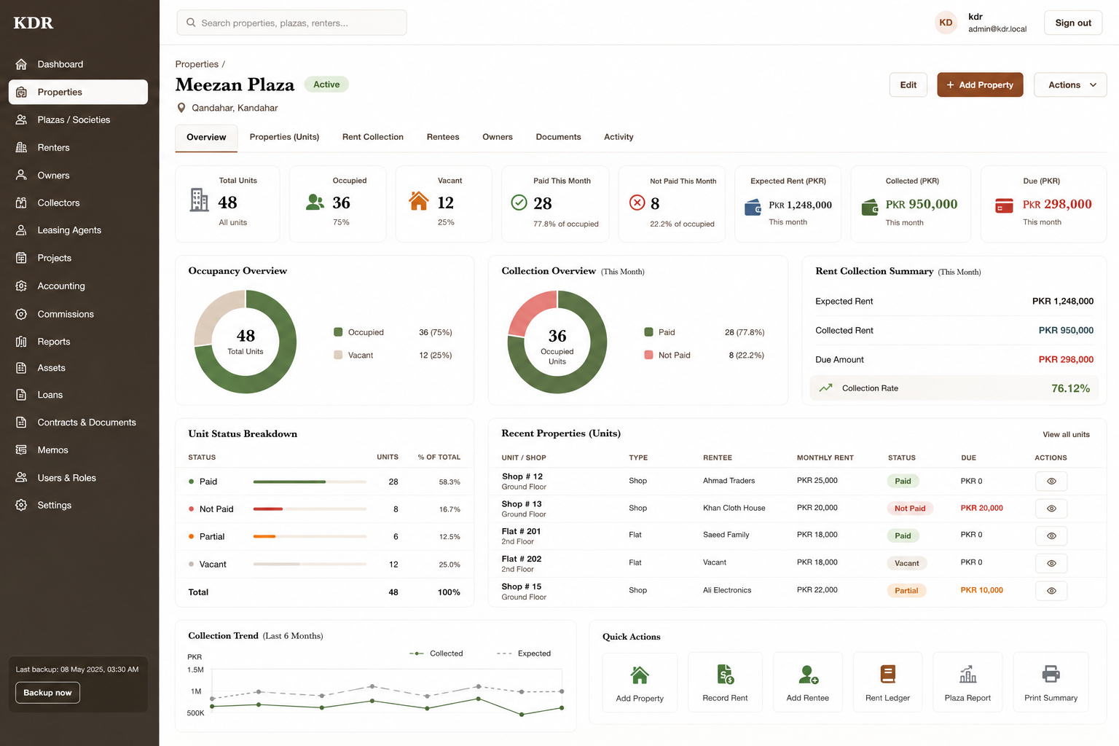Screen dimensions: 1119x746
Task: Choose the Add Rentee quick action icon
Action: [x=808, y=675]
